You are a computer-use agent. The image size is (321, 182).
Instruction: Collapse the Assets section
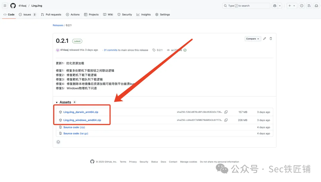coord(57,102)
